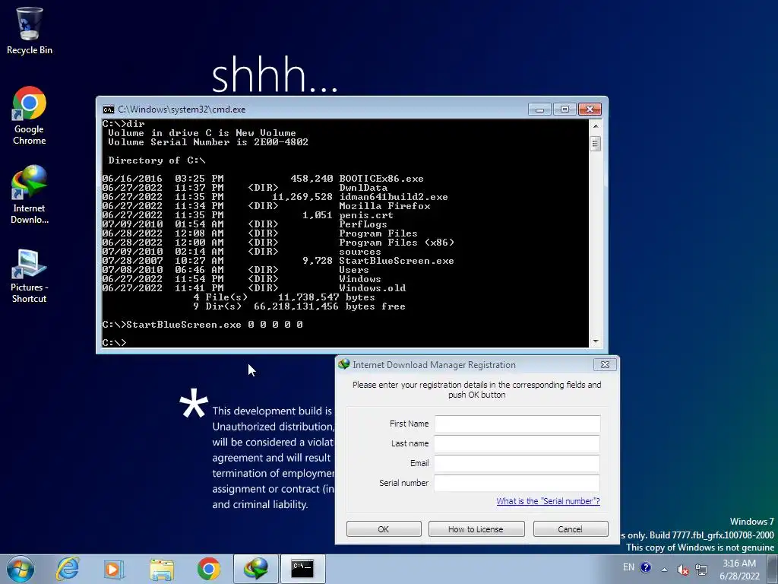Launch Internet Explorer from the taskbar
778x584 pixels.
click(x=68, y=569)
